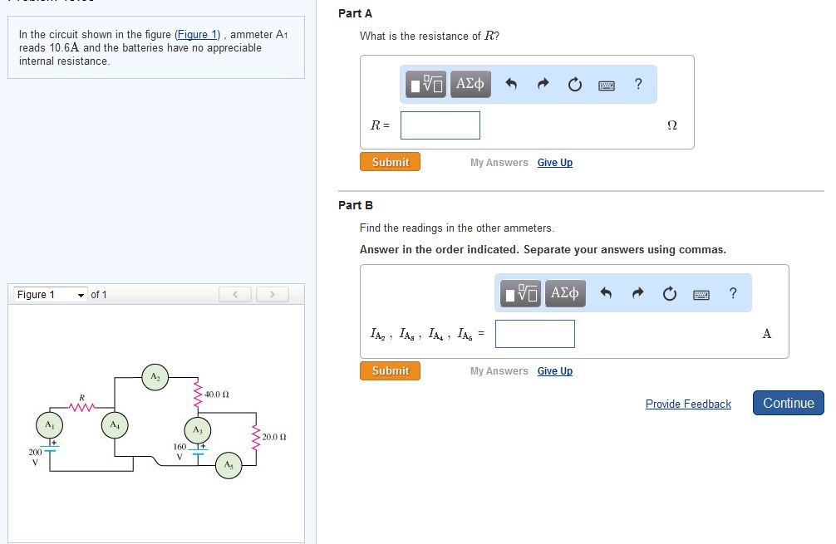
Task: Submit the Part A answer
Action: pos(390,162)
